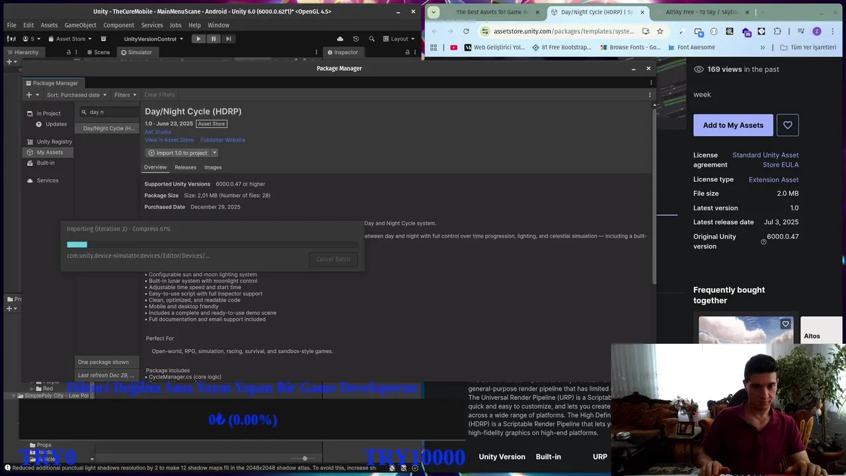The height and width of the screenshot is (476, 846).
Task: Click View in Asset Store link
Action: pyautogui.click(x=169, y=140)
